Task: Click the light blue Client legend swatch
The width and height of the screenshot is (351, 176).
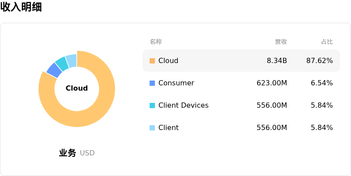Action: tap(152, 128)
